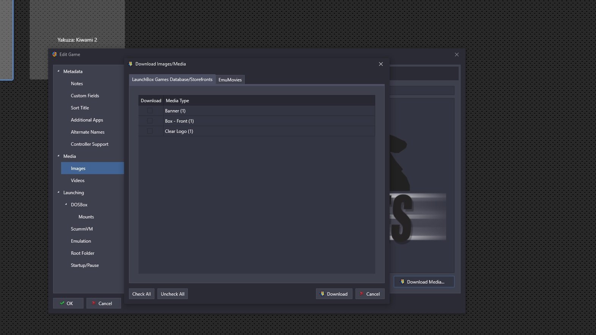596x335 pixels.
Task: Click the Yakuza: Kiwami 2 game tile
Action: tap(77, 23)
